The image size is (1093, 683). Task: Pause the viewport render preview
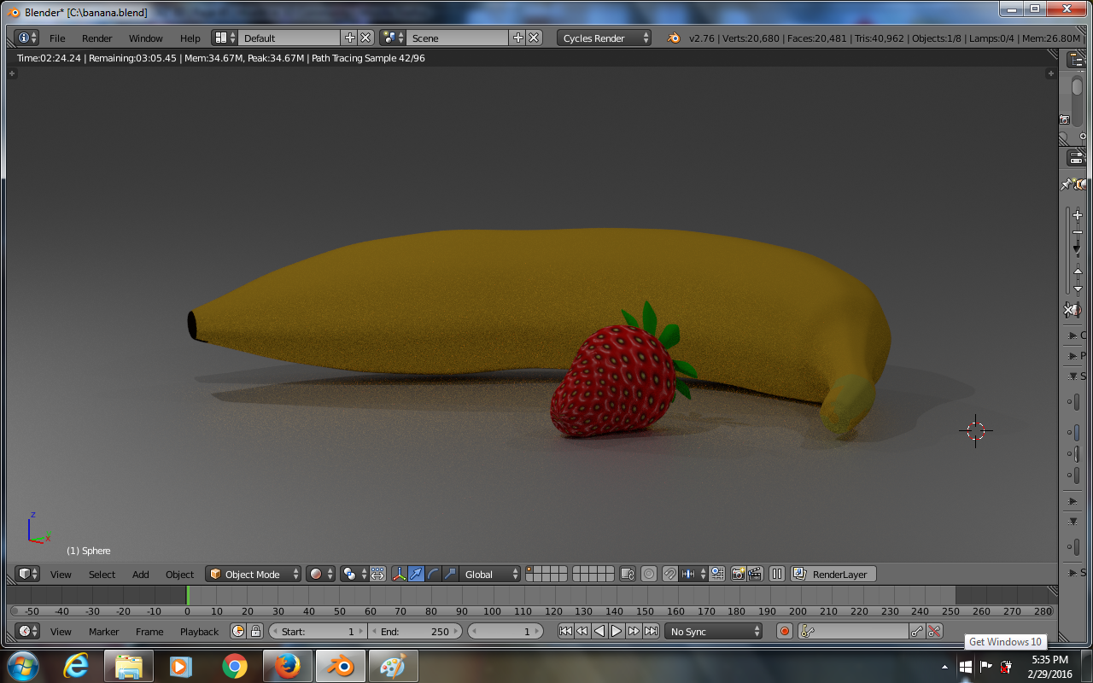pos(777,575)
